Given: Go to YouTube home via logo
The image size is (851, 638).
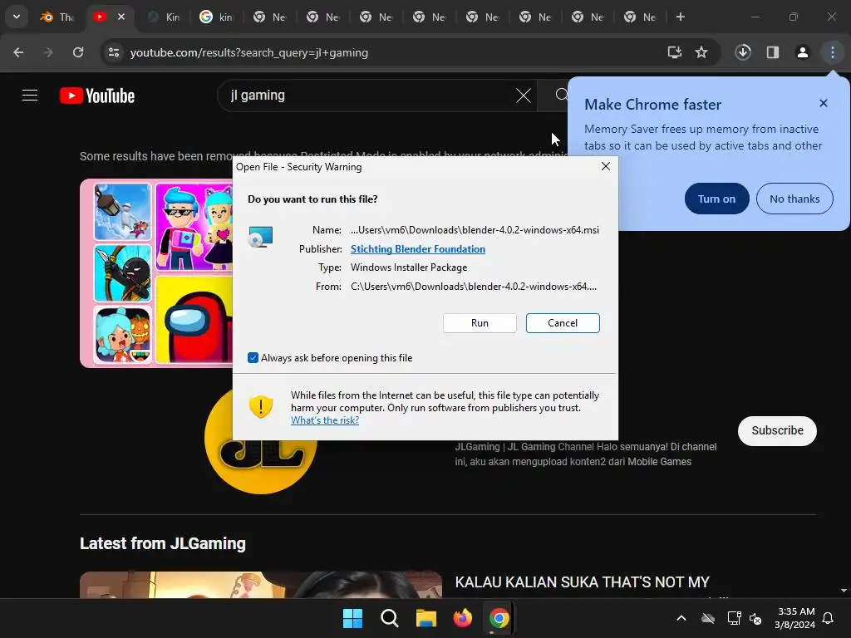Looking at the screenshot, I should tap(97, 96).
